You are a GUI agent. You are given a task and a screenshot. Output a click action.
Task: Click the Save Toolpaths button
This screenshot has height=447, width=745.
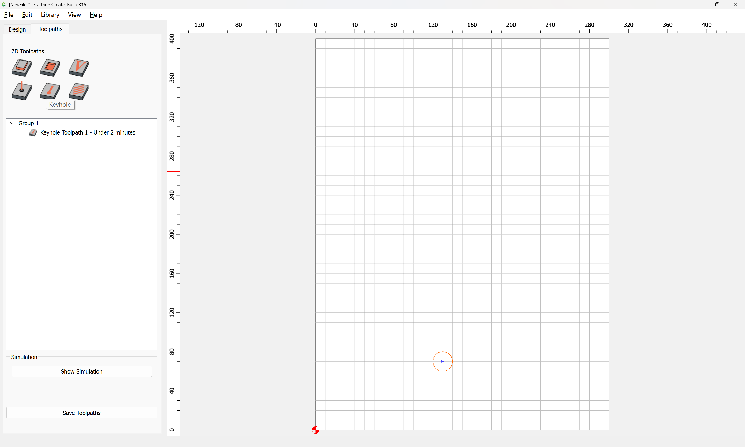[x=81, y=413]
